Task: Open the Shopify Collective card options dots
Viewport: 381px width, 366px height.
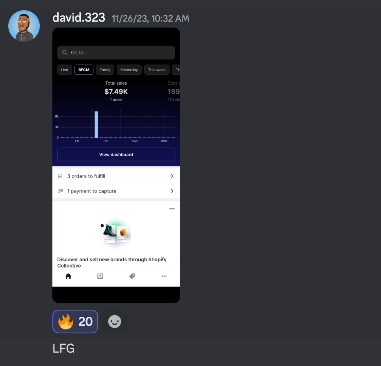Action: click(172, 209)
